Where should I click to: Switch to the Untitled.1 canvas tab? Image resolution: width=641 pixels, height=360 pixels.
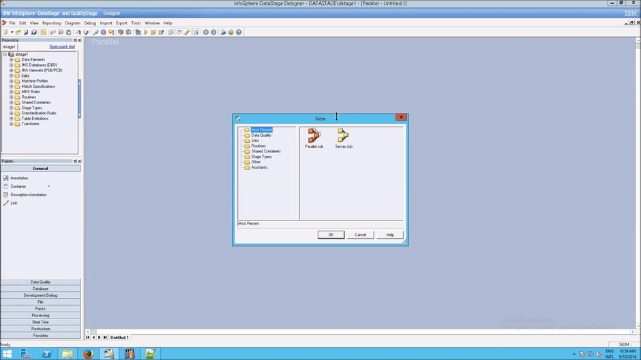119,338
